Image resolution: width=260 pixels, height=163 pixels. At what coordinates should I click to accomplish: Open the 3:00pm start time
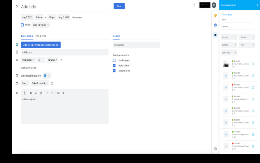39,18
